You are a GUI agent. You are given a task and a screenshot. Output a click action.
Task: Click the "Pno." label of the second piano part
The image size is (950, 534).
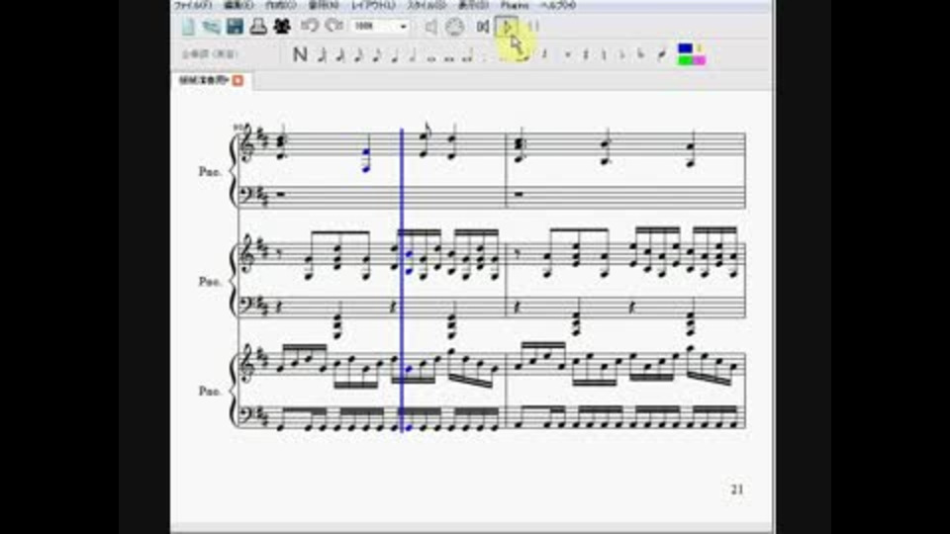(x=210, y=282)
